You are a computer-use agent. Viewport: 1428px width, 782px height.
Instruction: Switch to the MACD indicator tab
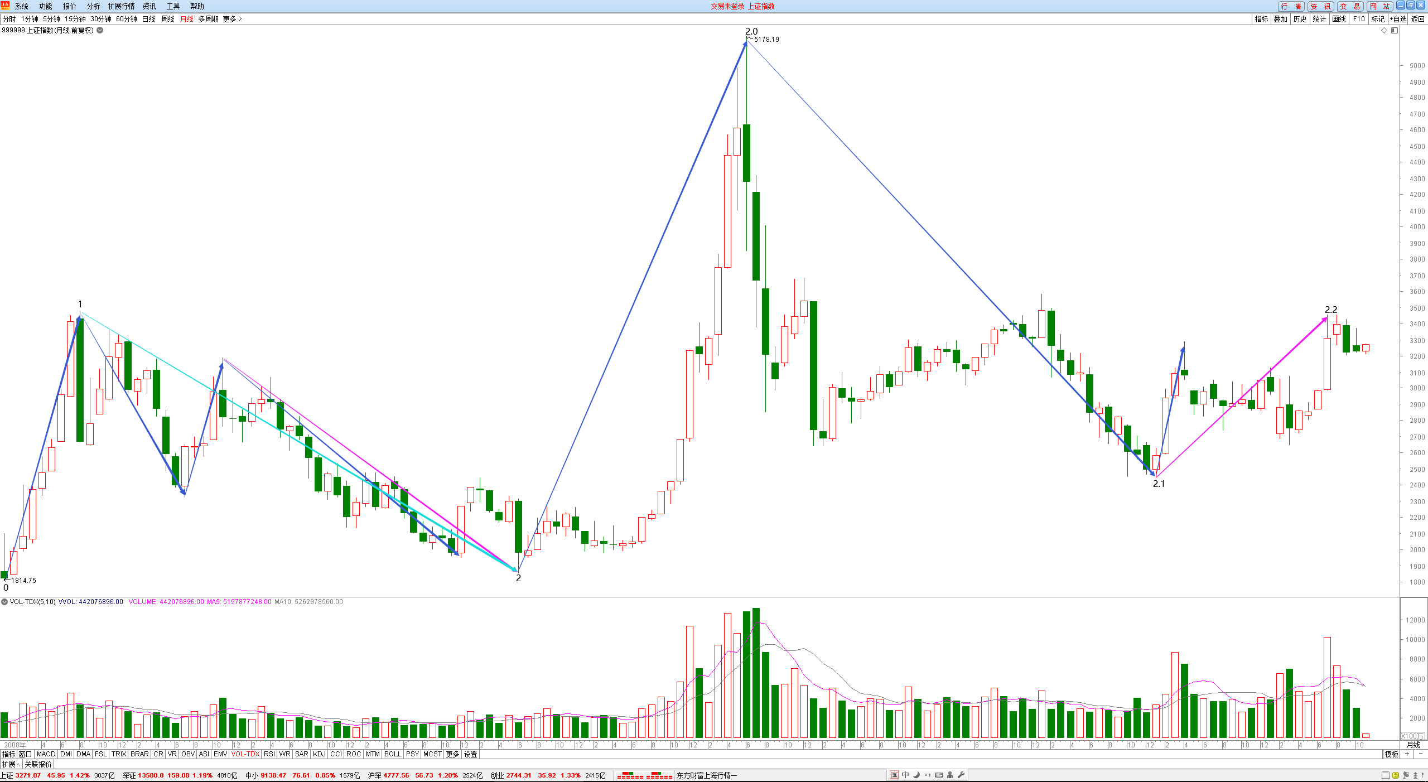(x=46, y=754)
